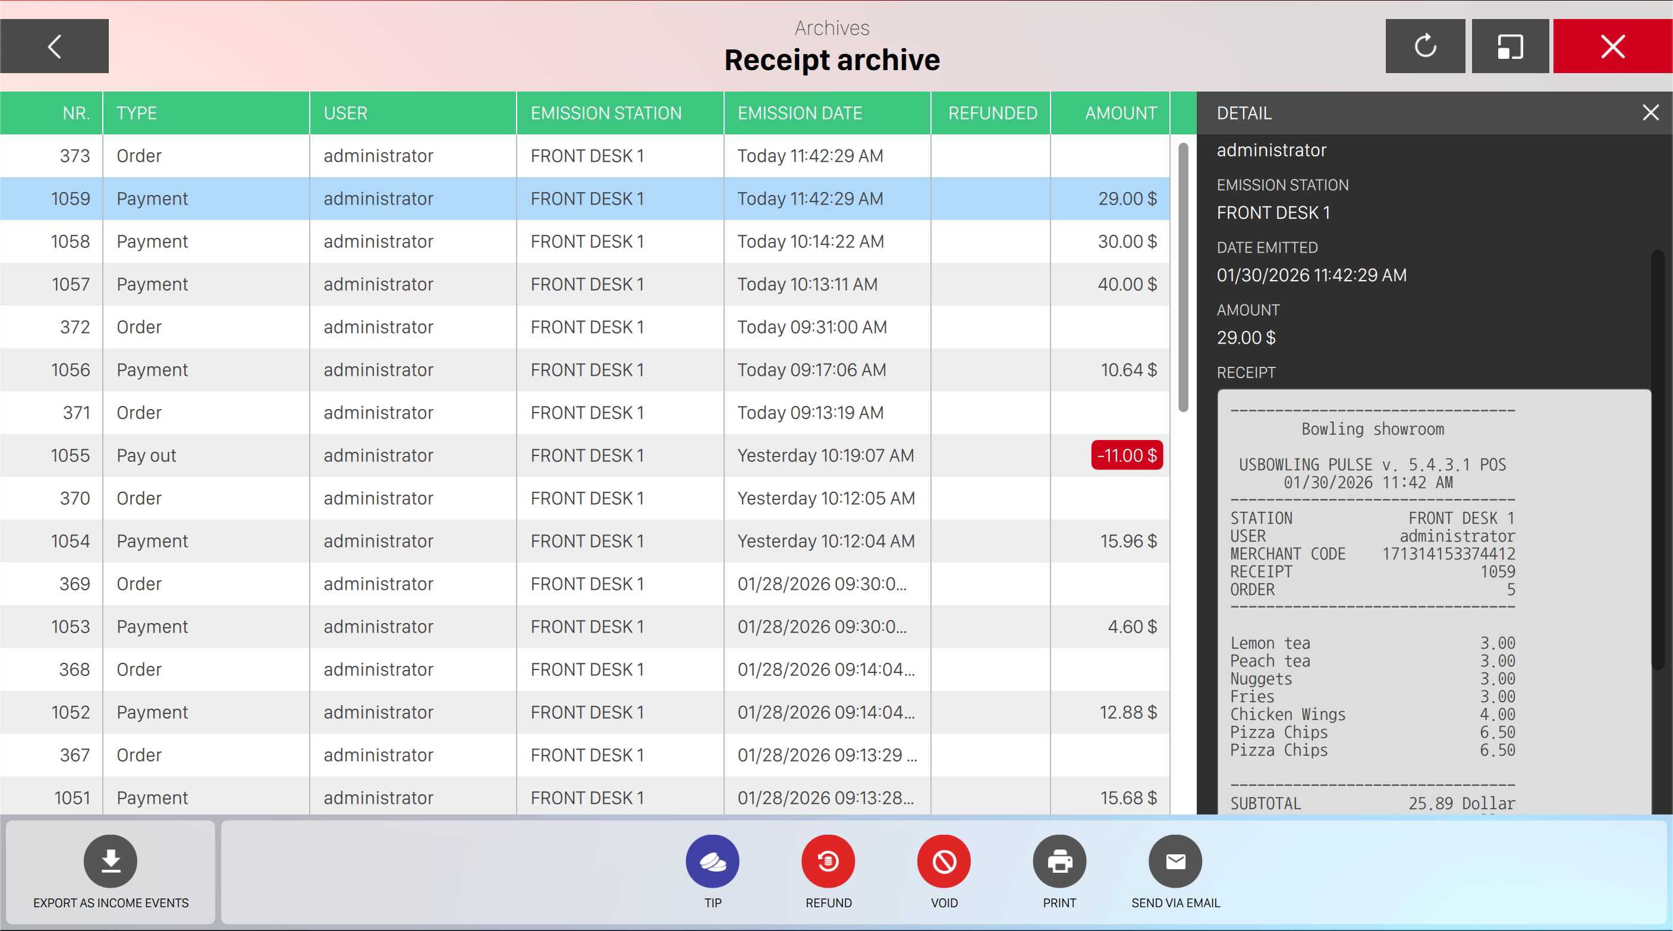Click the back arrow button

[55, 46]
